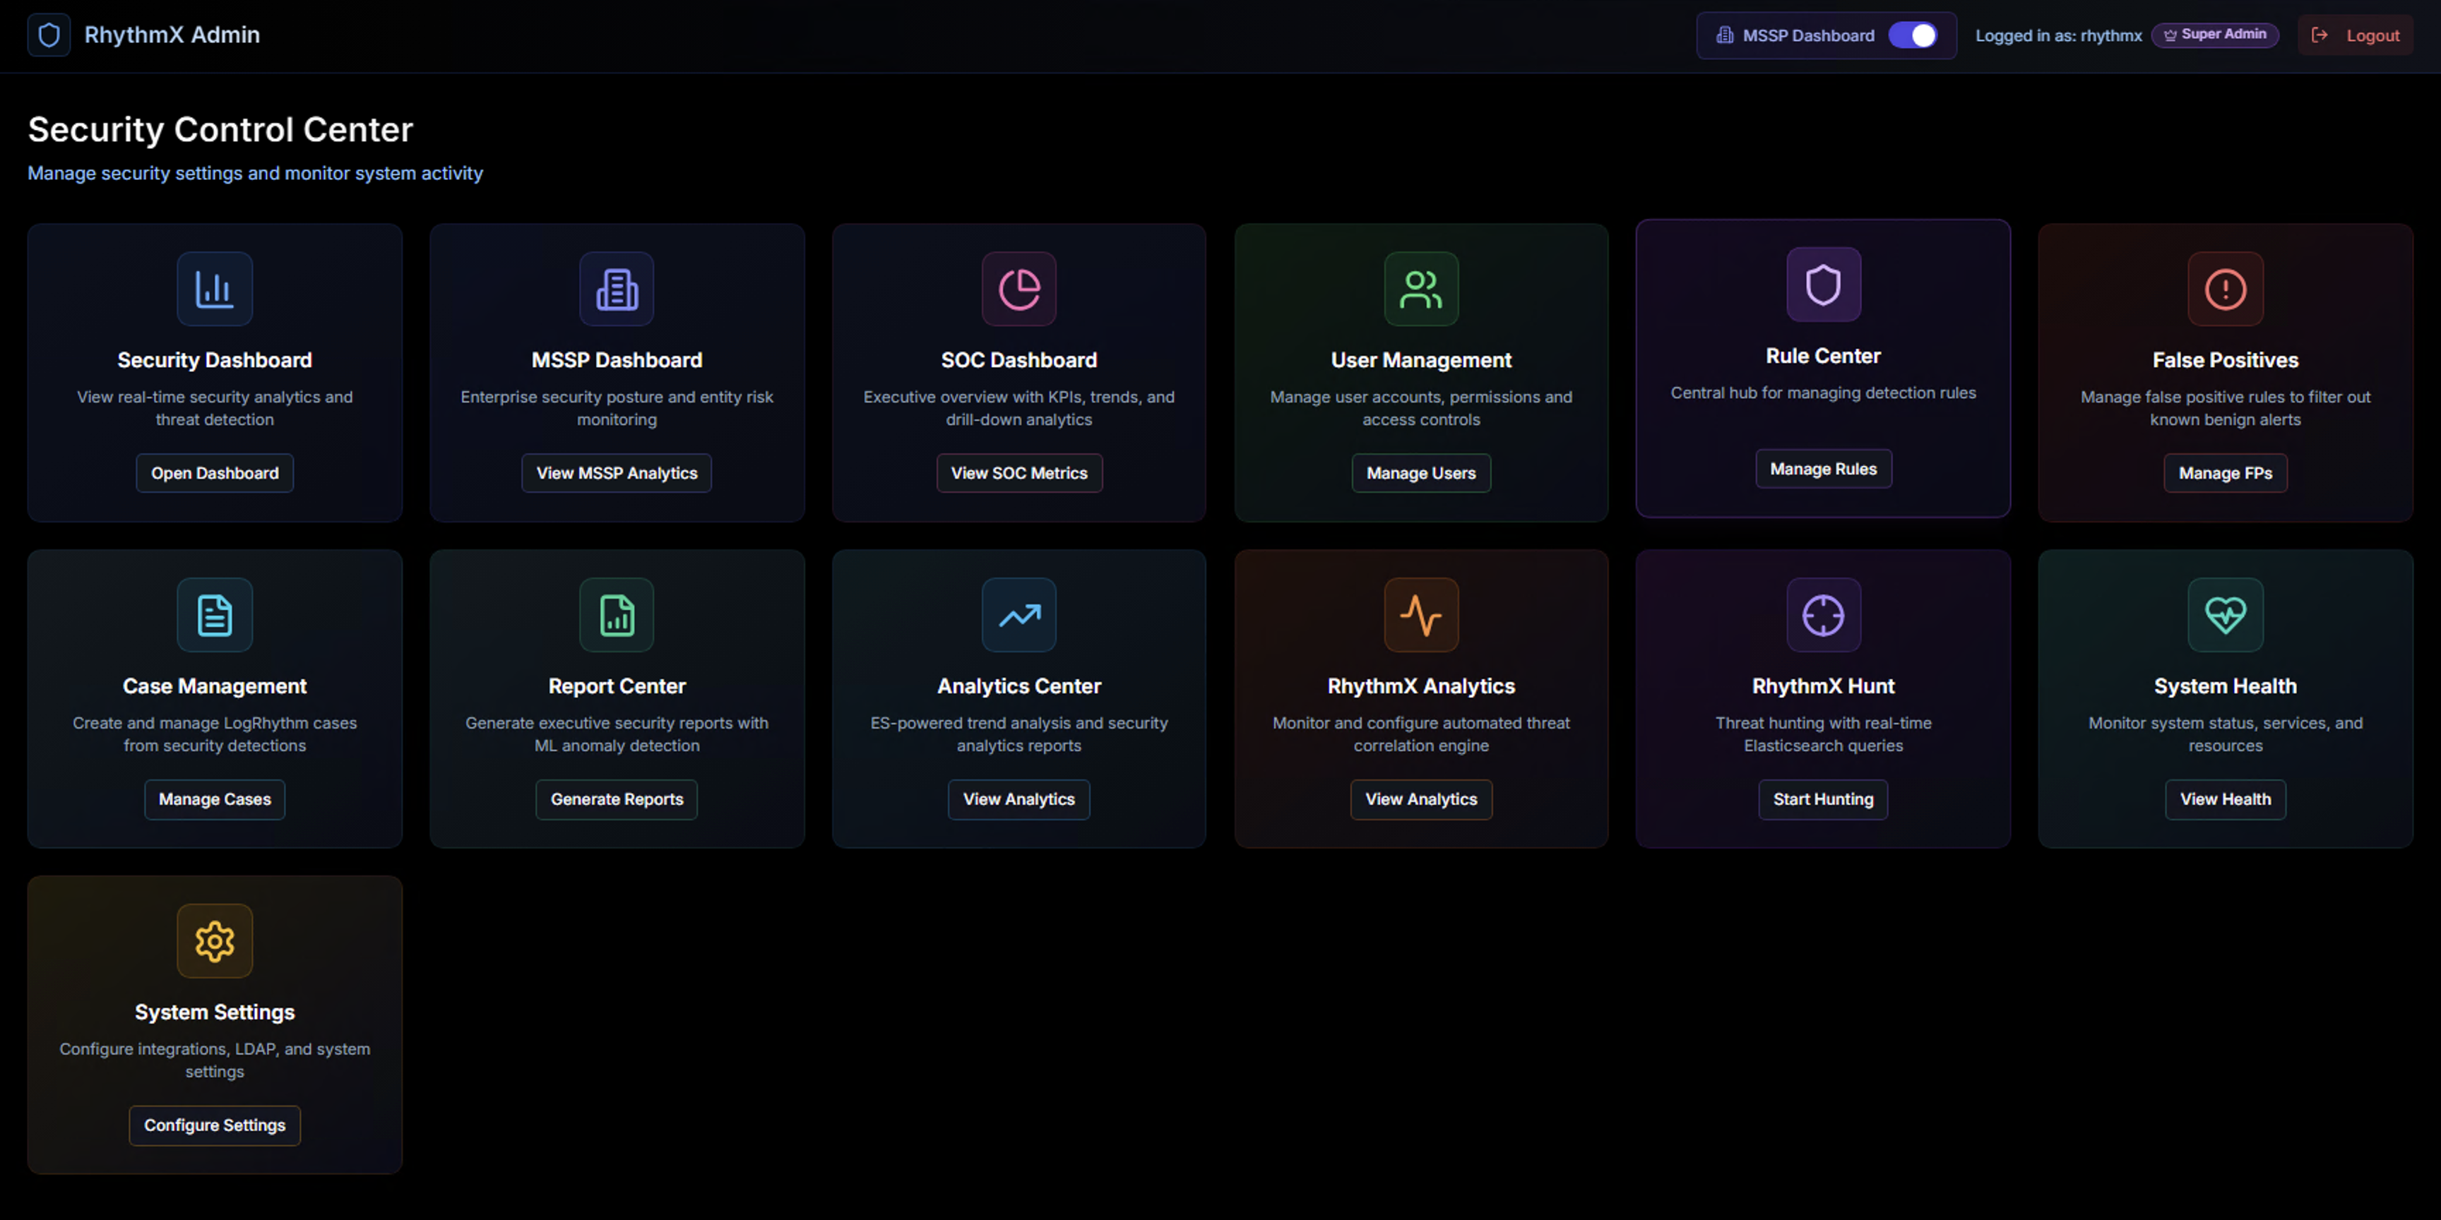
Task: Click the Super Admin role badge
Action: pos(2214,34)
